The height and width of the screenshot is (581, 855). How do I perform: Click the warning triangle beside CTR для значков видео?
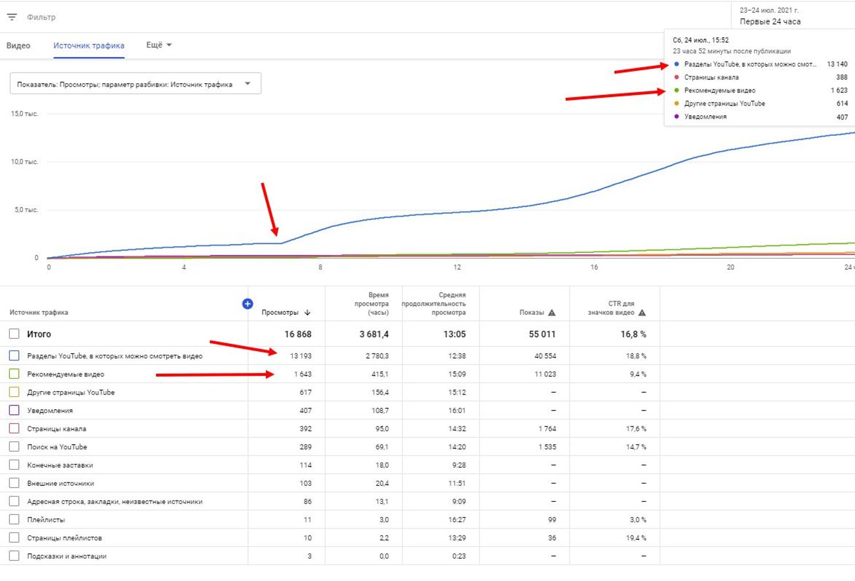[x=642, y=312]
